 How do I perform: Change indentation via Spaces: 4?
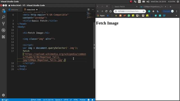pyautogui.click(x=58, y=100)
